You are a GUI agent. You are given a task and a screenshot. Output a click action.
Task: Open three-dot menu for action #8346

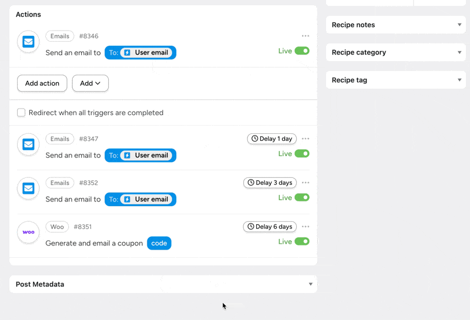pos(305,36)
